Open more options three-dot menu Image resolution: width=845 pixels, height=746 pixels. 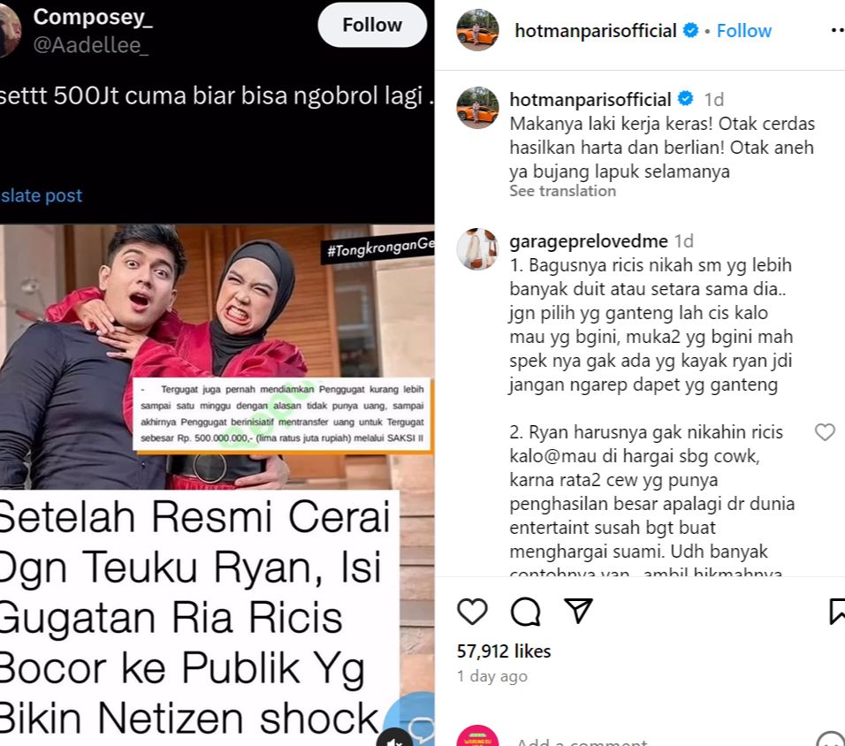point(837,31)
